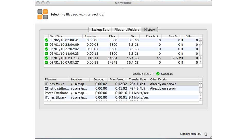Click Already on server for Clinet distribu...
Screen dimensions: 247x139
coord(163,88)
